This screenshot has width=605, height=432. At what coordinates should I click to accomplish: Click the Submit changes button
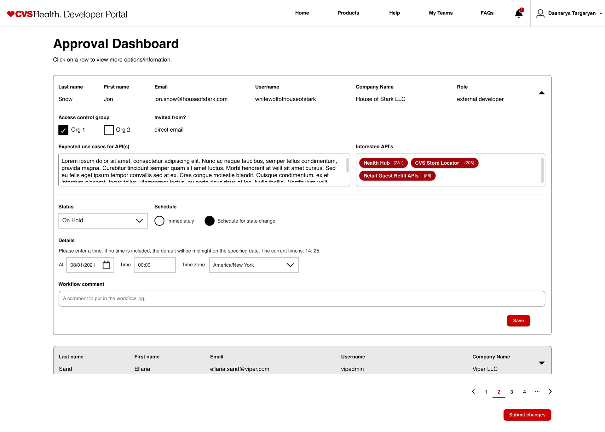527,415
